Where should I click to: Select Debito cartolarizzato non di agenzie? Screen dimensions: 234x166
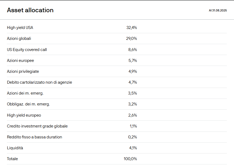pos(39,82)
